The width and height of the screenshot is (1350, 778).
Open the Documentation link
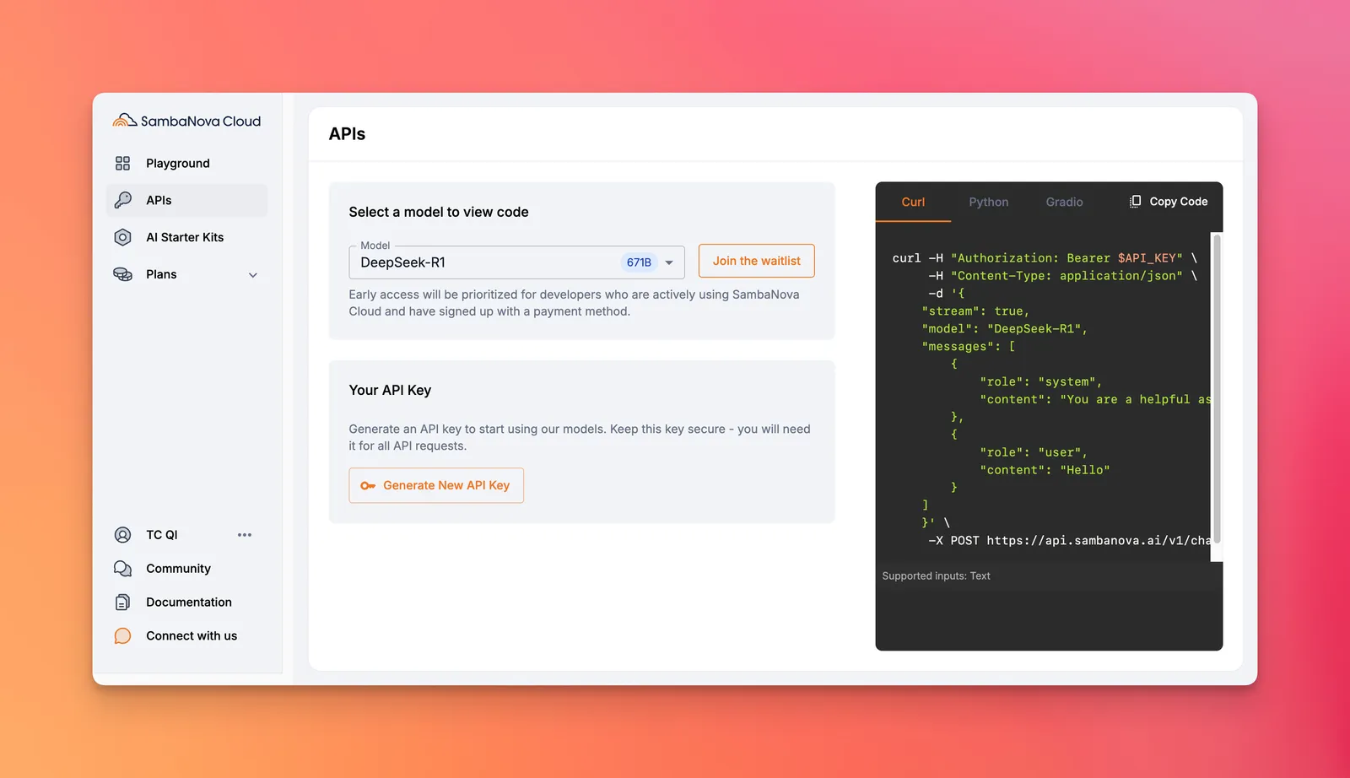tap(189, 602)
